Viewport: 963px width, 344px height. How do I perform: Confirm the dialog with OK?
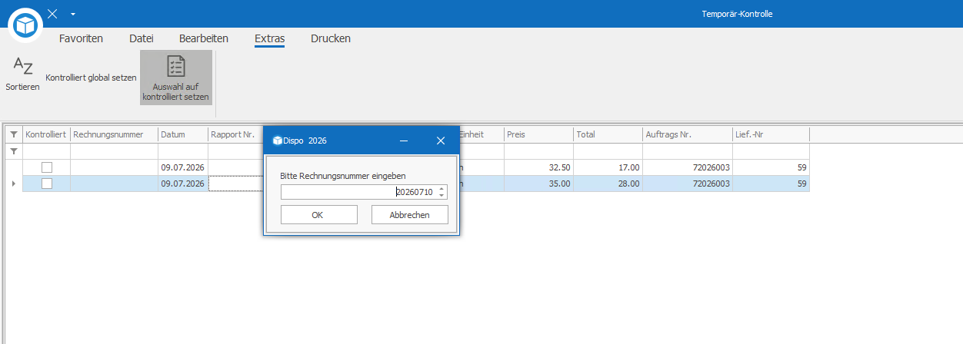tap(318, 215)
